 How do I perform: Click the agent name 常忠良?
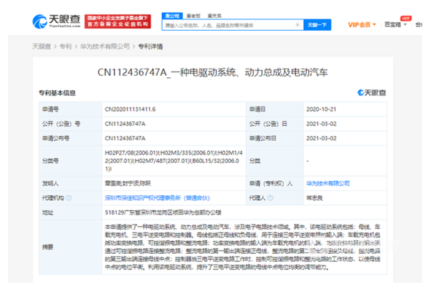point(315,198)
